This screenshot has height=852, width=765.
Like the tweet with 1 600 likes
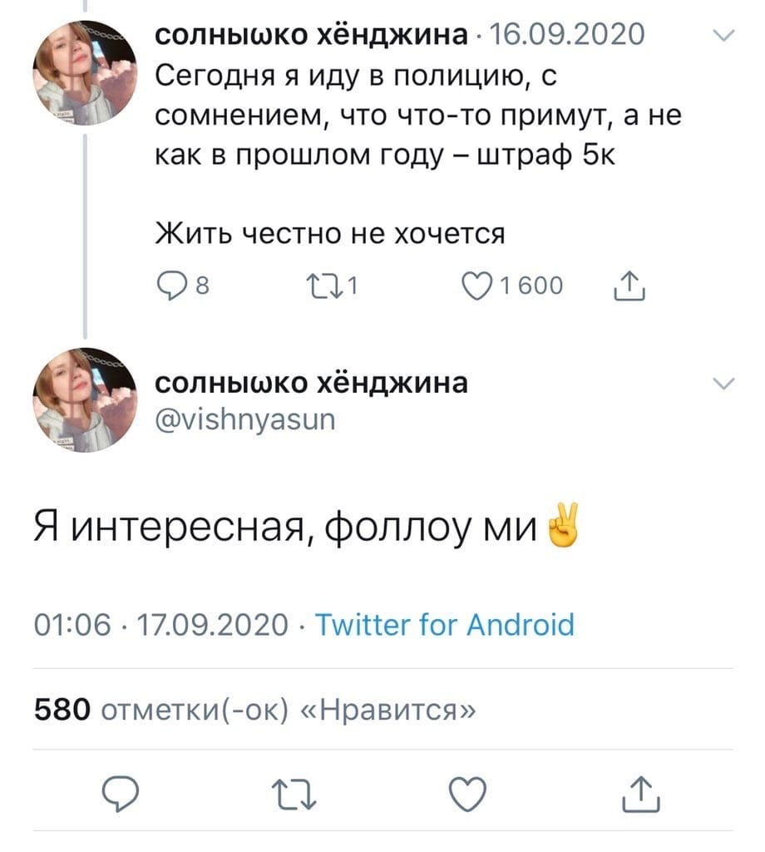[x=481, y=288]
